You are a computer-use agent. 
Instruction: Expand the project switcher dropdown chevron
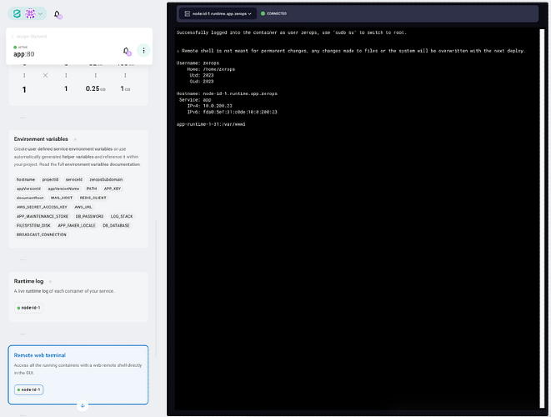click(40, 14)
